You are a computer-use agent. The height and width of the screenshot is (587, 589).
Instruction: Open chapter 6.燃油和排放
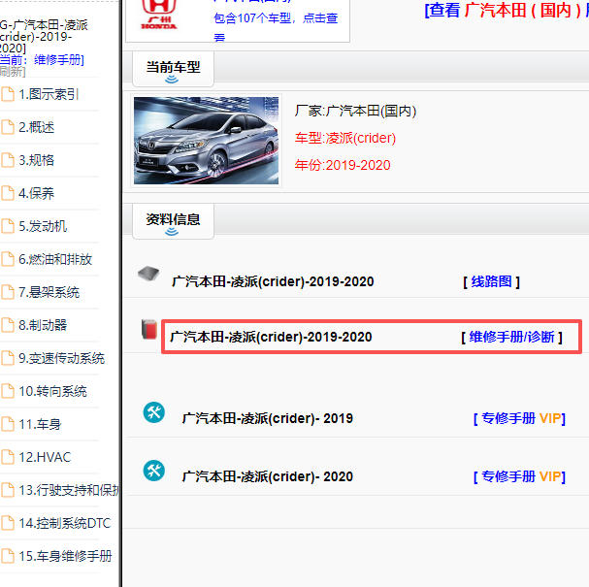click(55, 259)
